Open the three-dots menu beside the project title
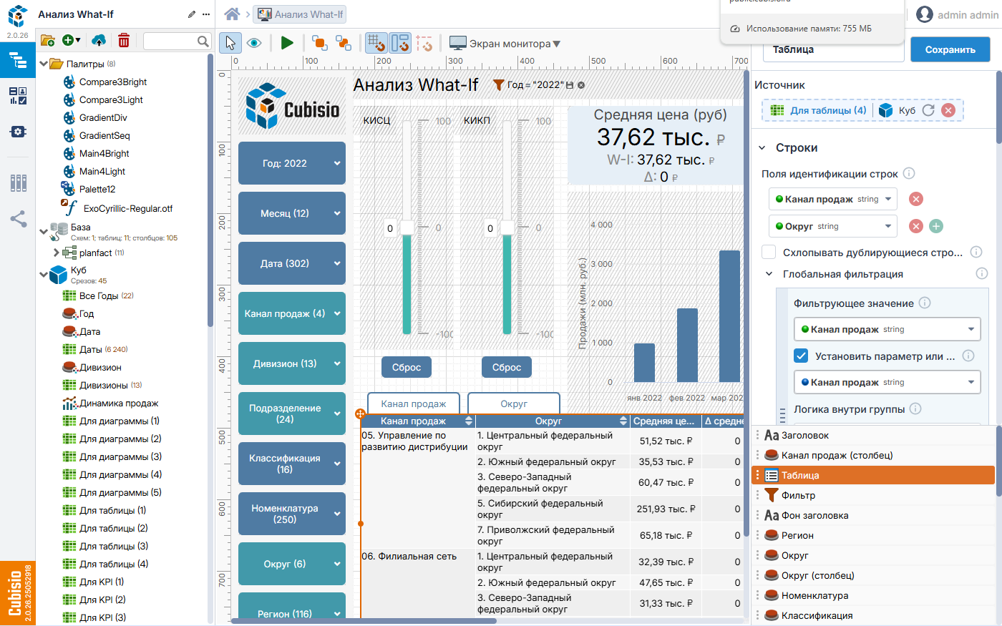 206,14
